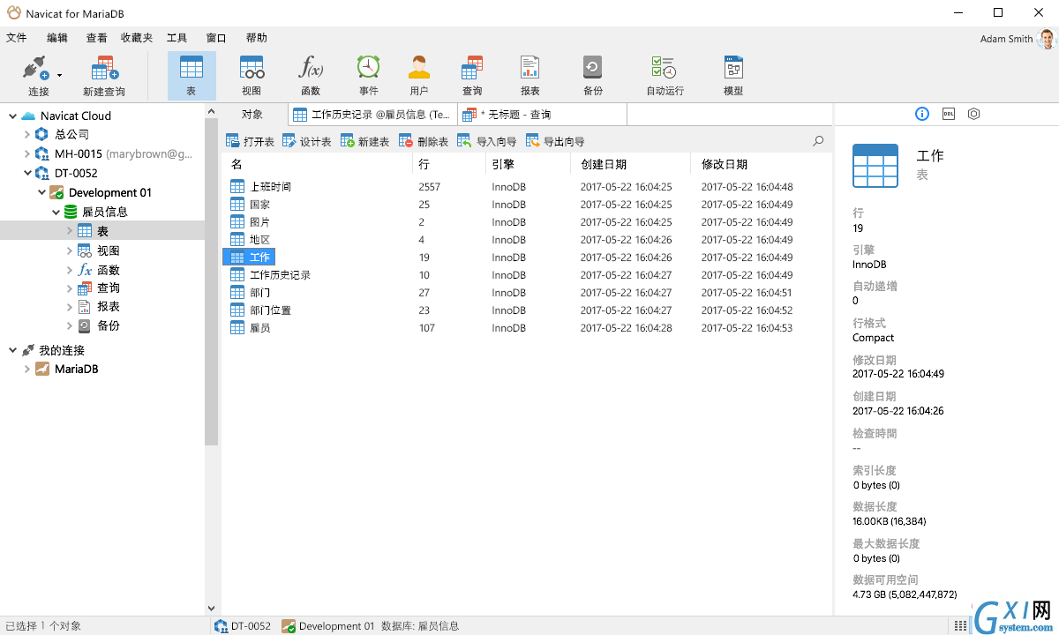
Task: Sort by the 行 column header
Action: click(x=448, y=164)
